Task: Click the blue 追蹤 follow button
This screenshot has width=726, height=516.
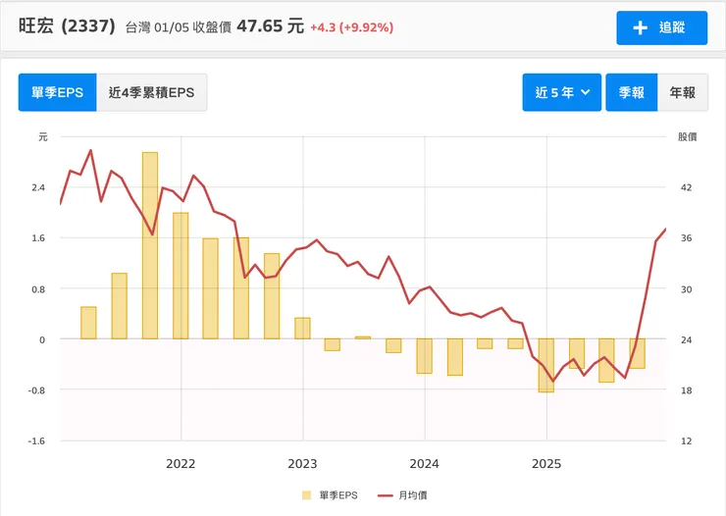Action: click(661, 27)
